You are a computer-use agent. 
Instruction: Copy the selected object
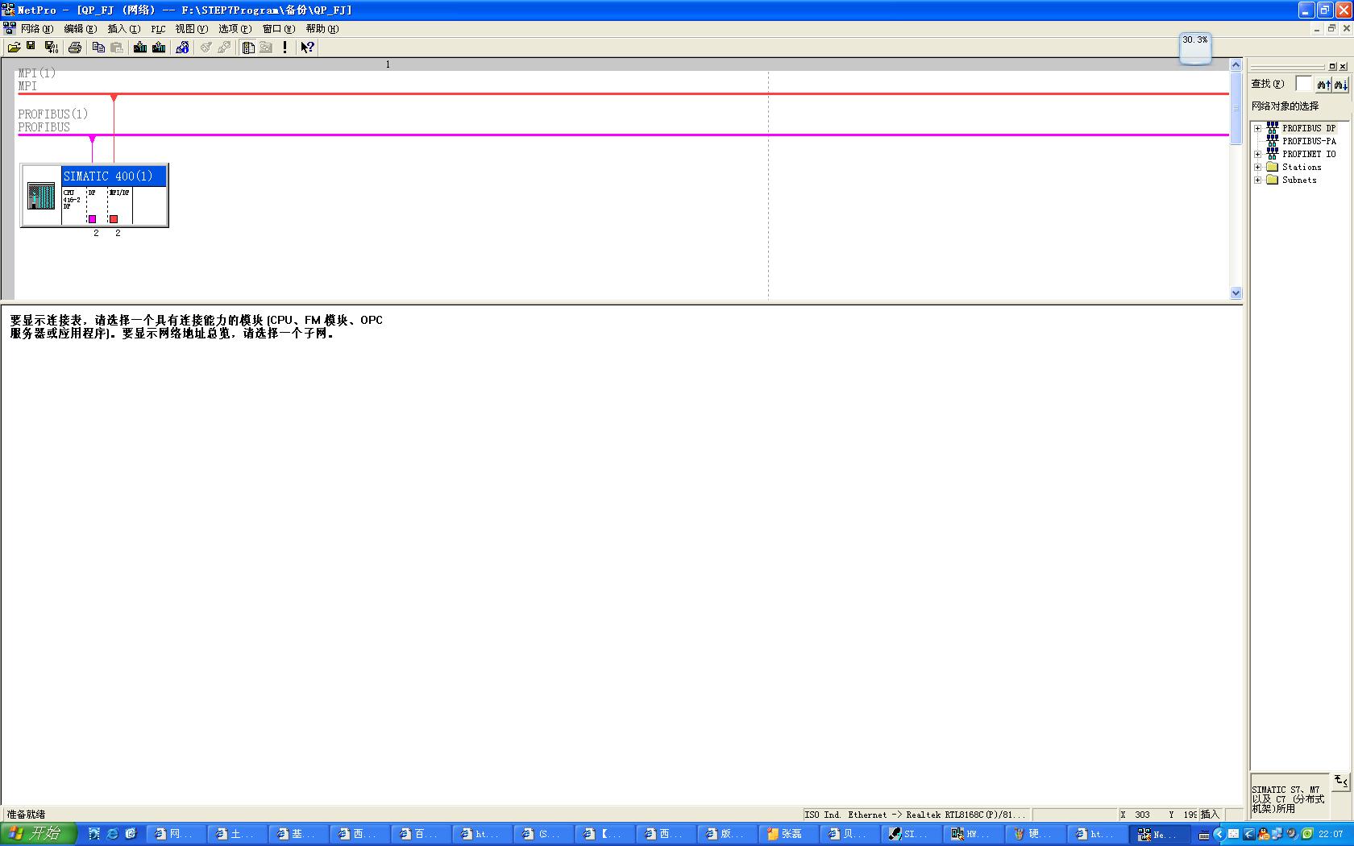pyautogui.click(x=98, y=48)
